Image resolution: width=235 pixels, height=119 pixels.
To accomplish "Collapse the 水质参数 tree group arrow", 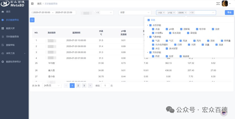I will [x=148, y=25].
